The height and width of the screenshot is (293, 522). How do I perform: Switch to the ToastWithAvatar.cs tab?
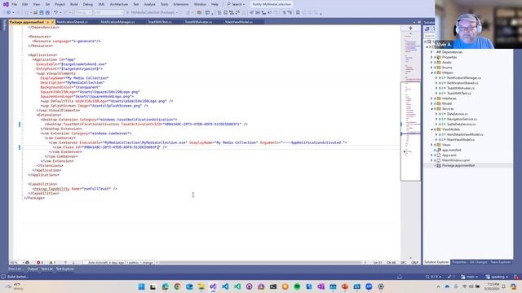198,22
